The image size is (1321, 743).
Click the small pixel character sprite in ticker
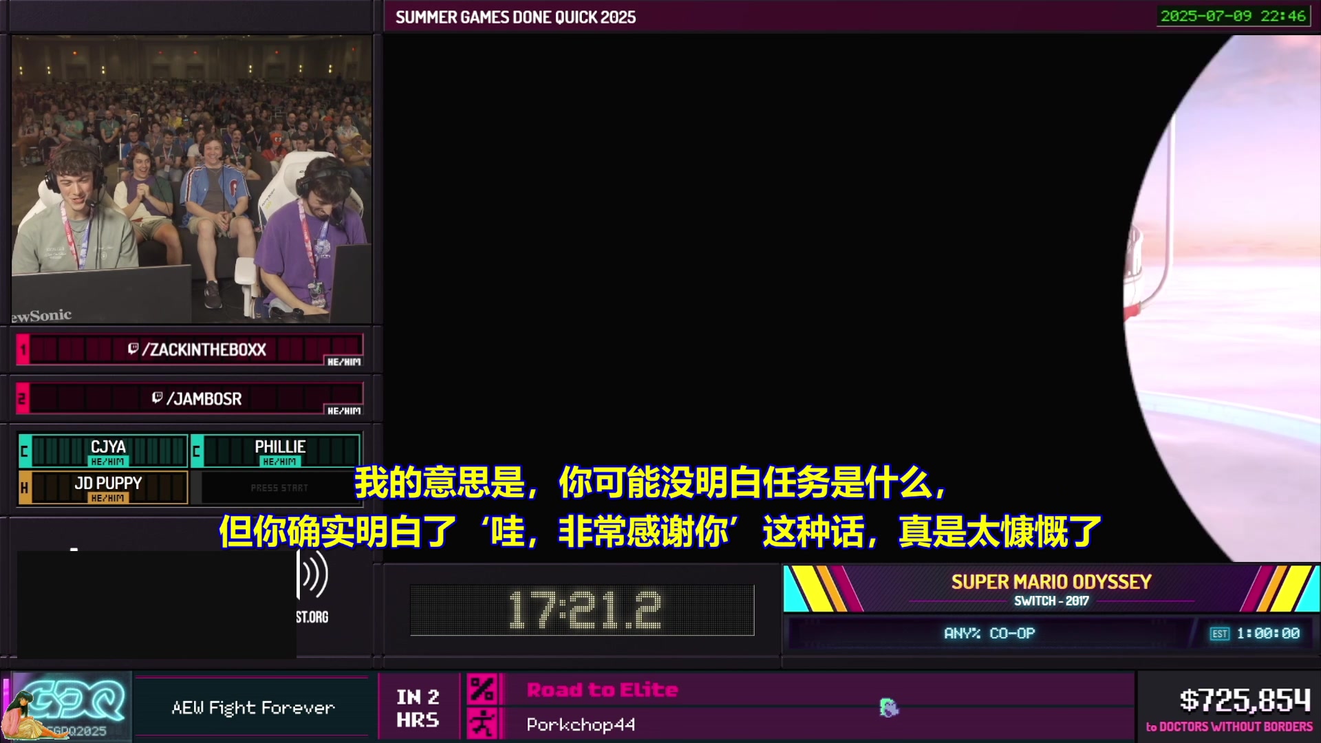(889, 707)
